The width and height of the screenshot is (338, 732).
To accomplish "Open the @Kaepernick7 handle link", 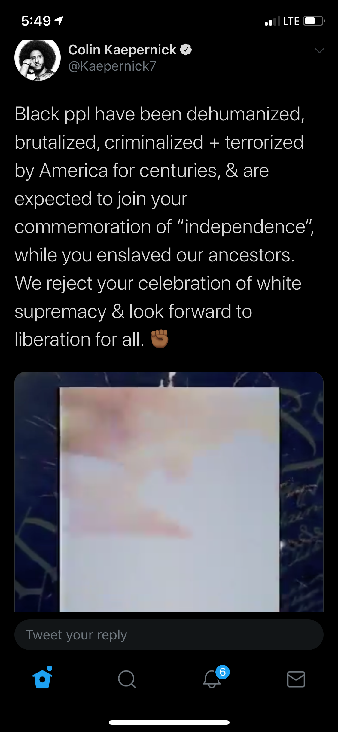I will pos(112,66).
